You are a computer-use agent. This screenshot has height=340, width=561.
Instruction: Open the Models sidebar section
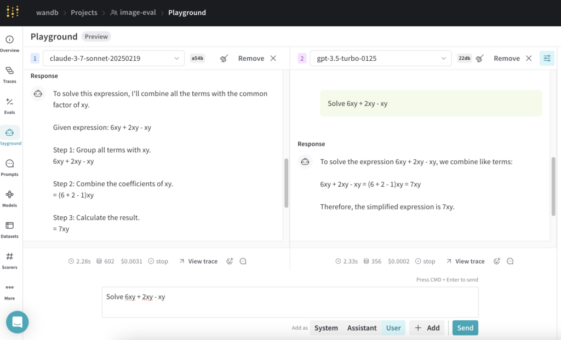(x=10, y=198)
